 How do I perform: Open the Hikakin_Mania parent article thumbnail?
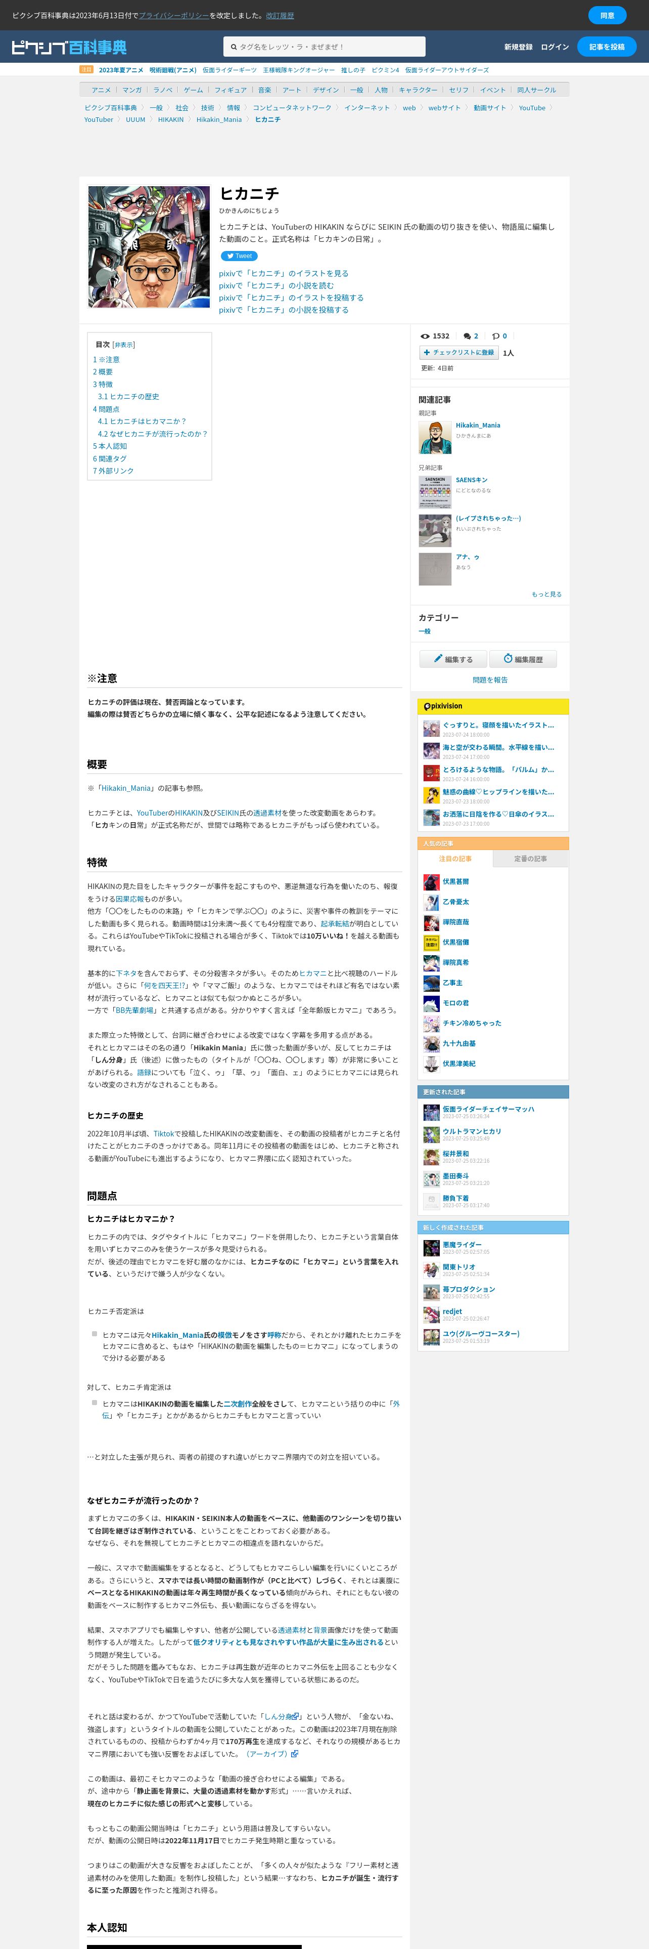[x=435, y=437]
